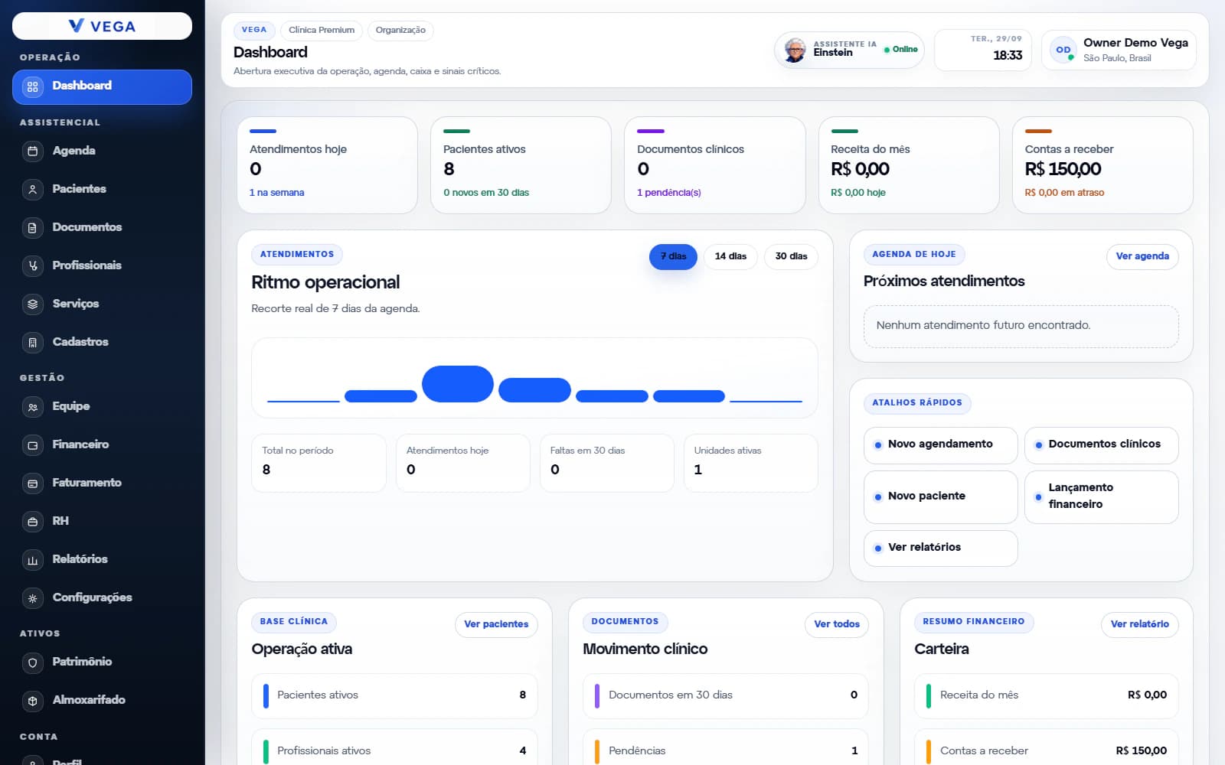Click the '1 na semana' text

(276, 193)
